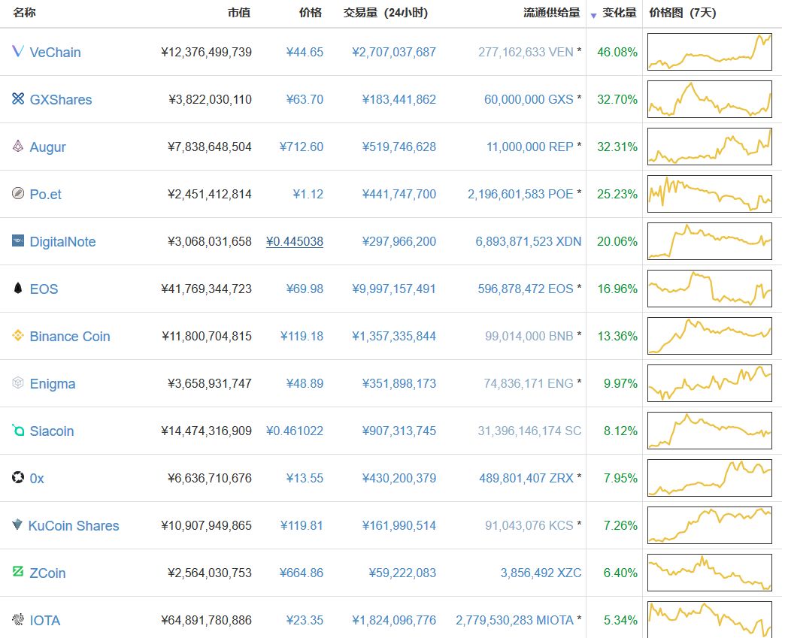Viewport: 785px width, 638px height.
Task: Open VeChain 7-day price chart
Action: 709,52
